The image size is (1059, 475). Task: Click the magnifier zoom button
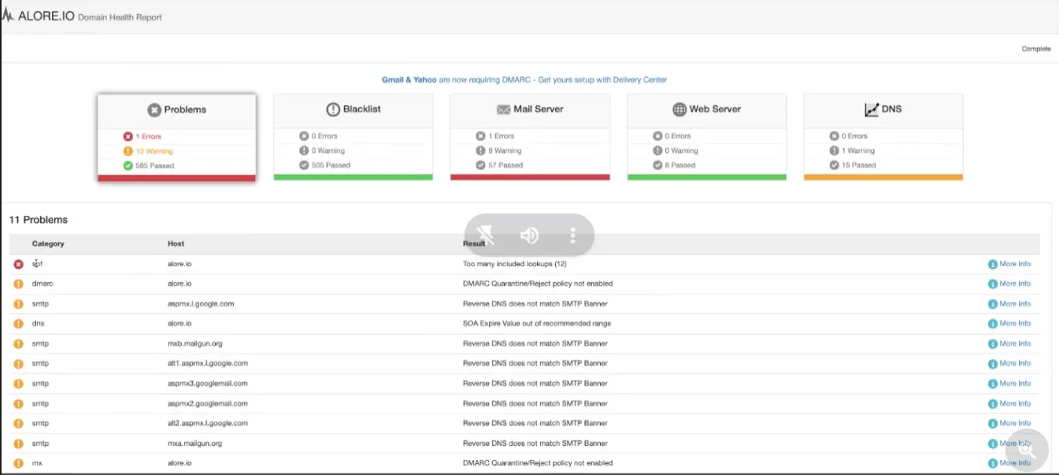(1026, 451)
